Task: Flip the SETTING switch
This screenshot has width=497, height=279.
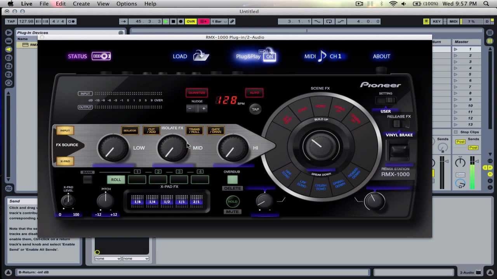Action: tap(386, 100)
